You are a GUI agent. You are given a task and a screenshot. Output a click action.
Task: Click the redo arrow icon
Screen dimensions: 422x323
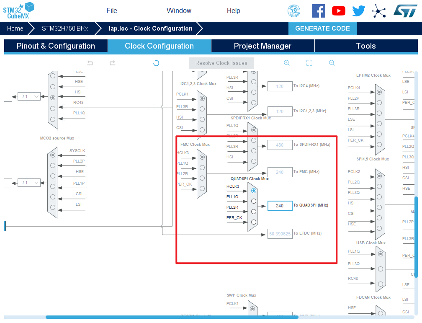point(112,63)
